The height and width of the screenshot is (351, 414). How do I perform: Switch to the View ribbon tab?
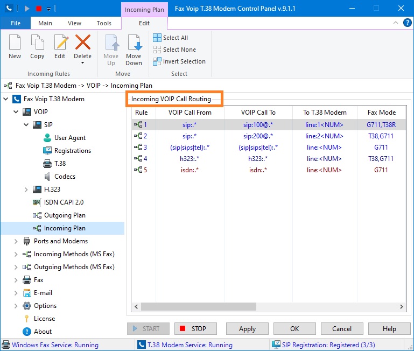click(74, 23)
